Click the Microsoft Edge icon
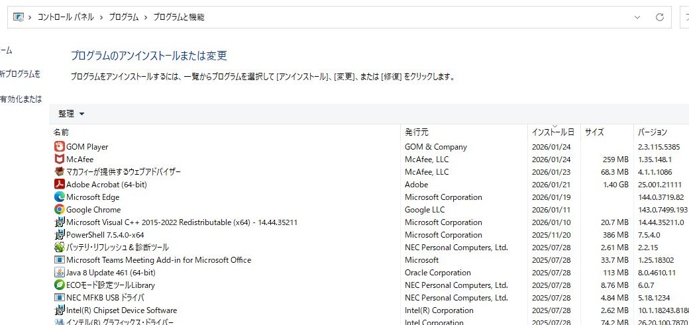The height and width of the screenshot is (325, 689). [x=59, y=197]
